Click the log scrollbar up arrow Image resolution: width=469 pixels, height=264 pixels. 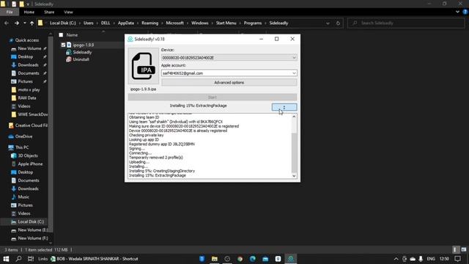pyautogui.click(x=294, y=117)
